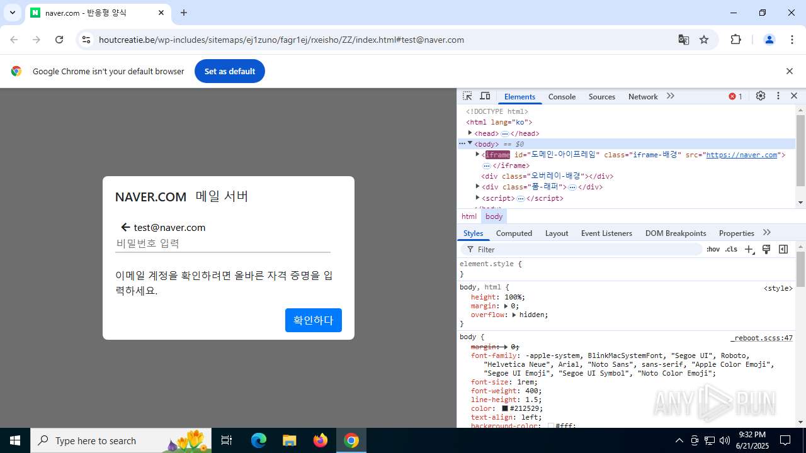The width and height of the screenshot is (806, 453).
Task: Open the Properties tab
Action: point(736,233)
